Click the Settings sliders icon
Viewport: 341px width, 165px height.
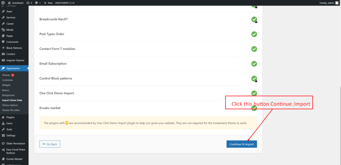[x=3, y=135]
